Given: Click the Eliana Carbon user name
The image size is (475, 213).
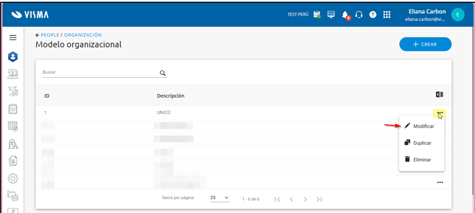Looking at the screenshot, I should coord(427,11).
